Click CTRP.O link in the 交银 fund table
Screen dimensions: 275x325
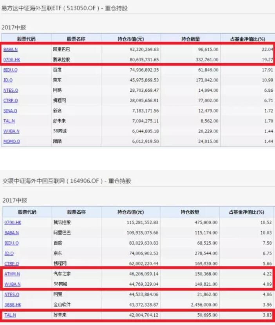point(11,263)
